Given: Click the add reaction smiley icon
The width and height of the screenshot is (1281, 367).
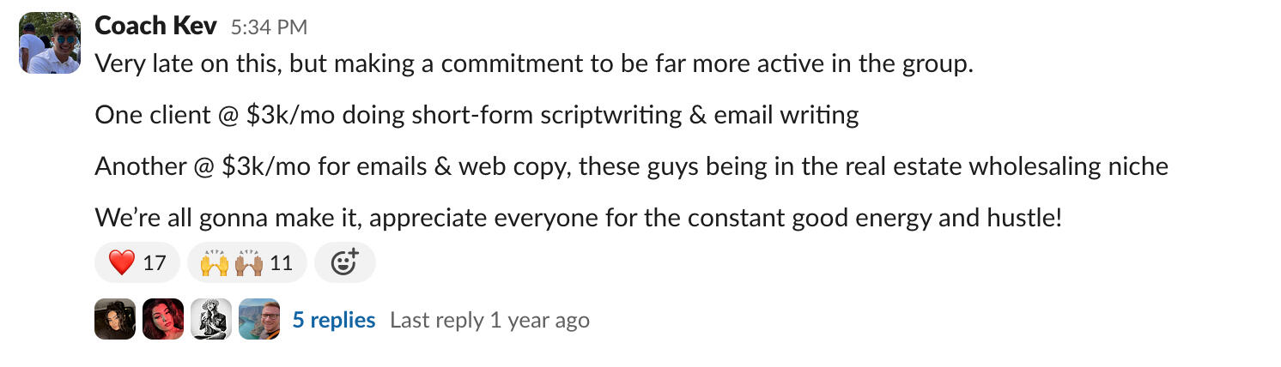Looking at the screenshot, I should tap(344, 262).
